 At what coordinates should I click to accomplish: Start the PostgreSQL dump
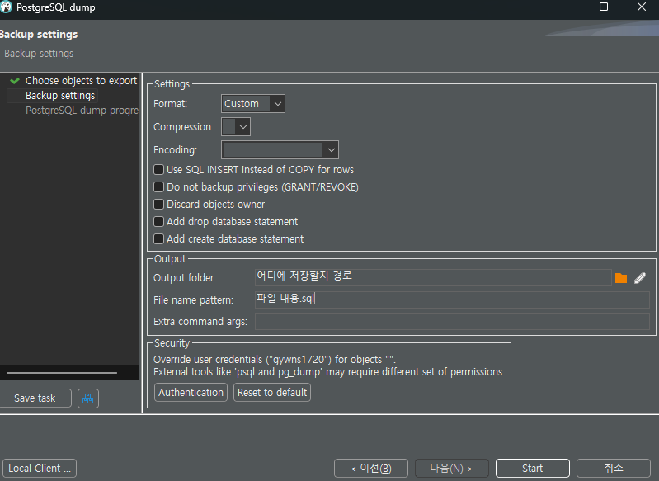tap(533, 468)
